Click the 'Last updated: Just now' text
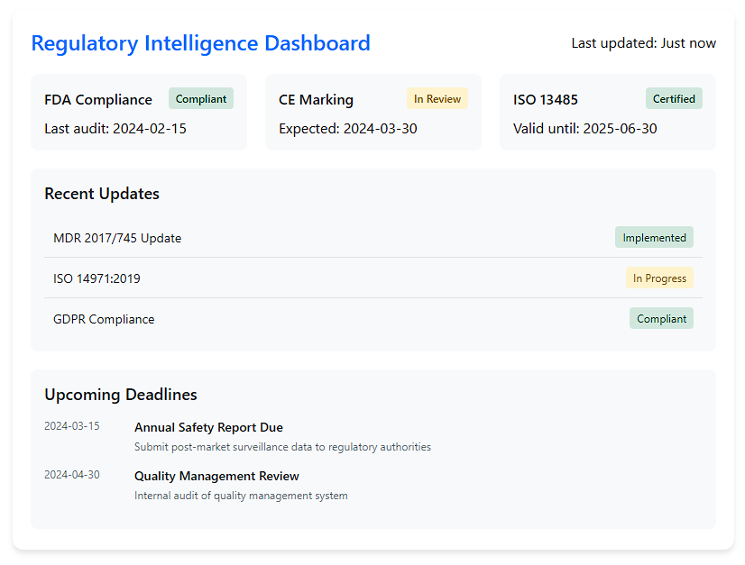 [x=643, y=43]
